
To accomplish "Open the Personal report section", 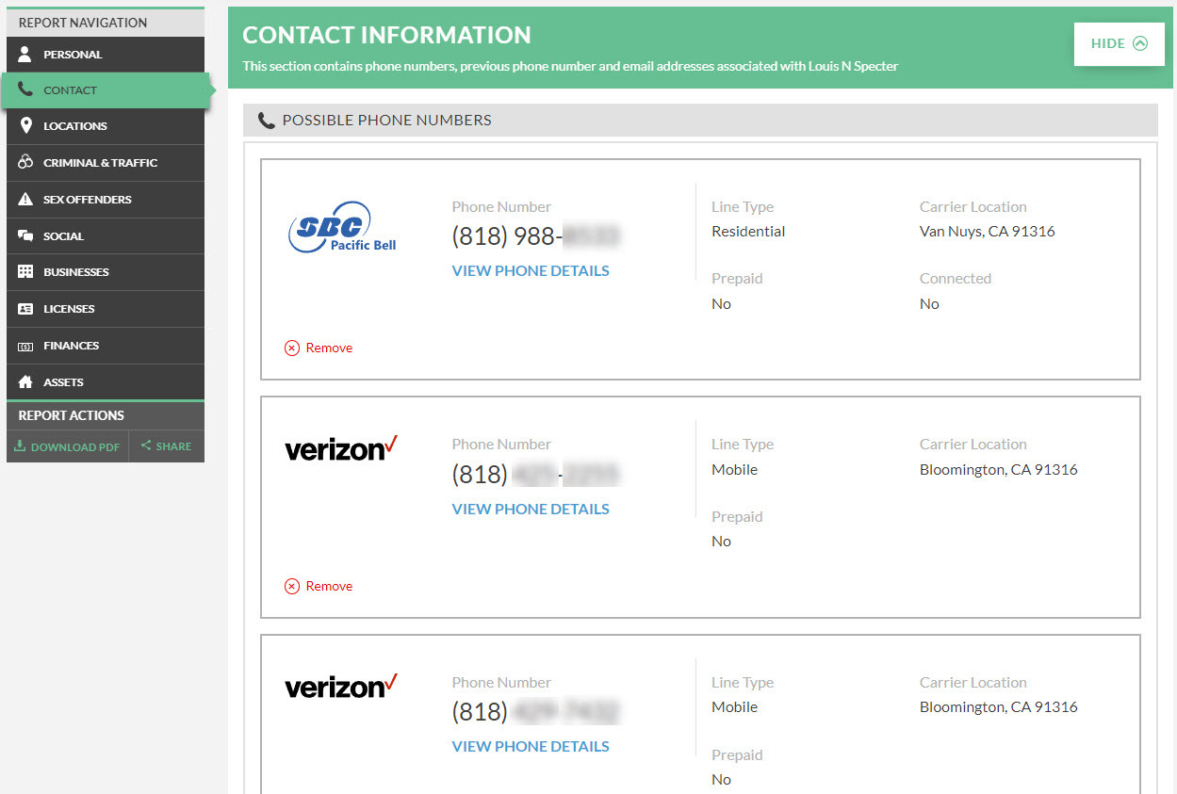I will [106, 55].
